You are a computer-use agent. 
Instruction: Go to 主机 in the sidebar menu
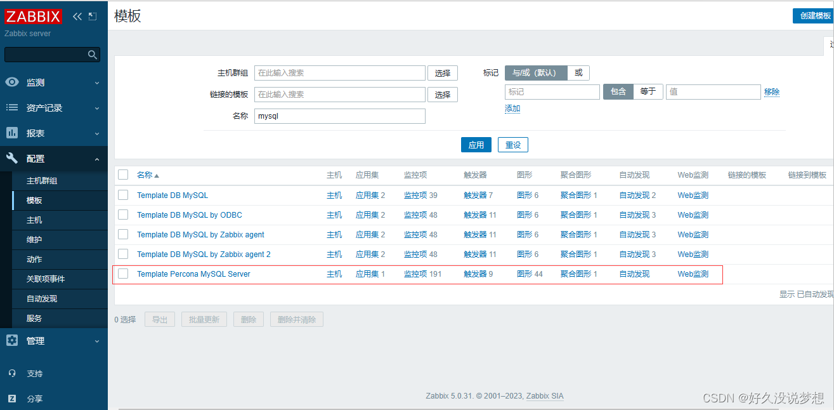[34, 220]
